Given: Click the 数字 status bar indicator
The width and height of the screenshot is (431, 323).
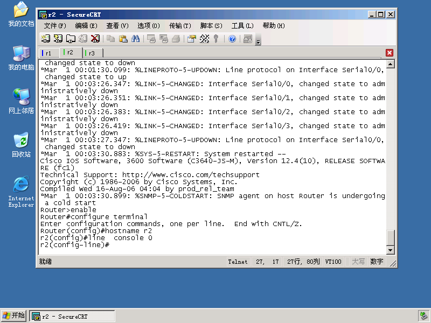Looking at the screenshot, I should pyautogui.click(x=377, y=262).
